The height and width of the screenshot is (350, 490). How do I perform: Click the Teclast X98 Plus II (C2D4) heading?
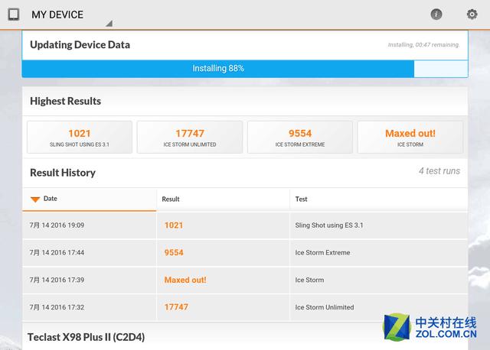coord(86,337)
